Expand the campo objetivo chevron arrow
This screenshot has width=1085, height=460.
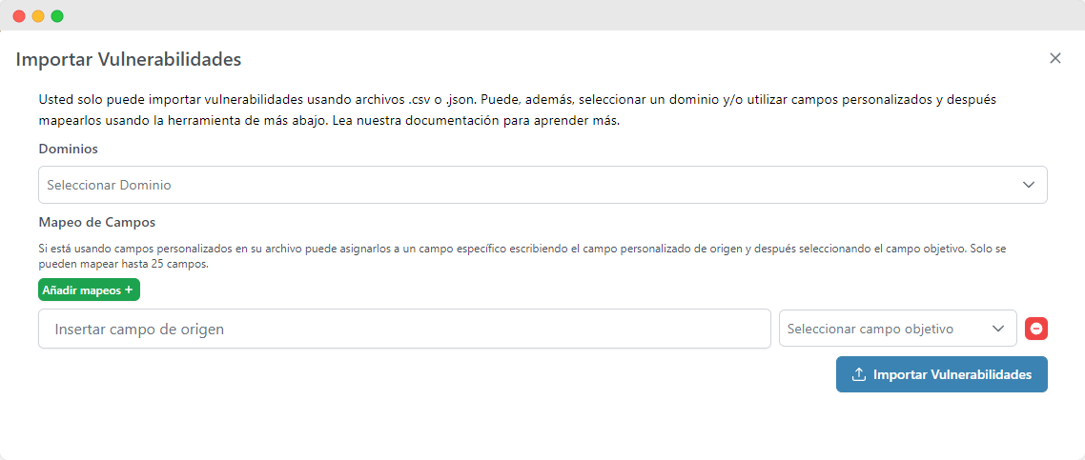(x=998, y=329)
